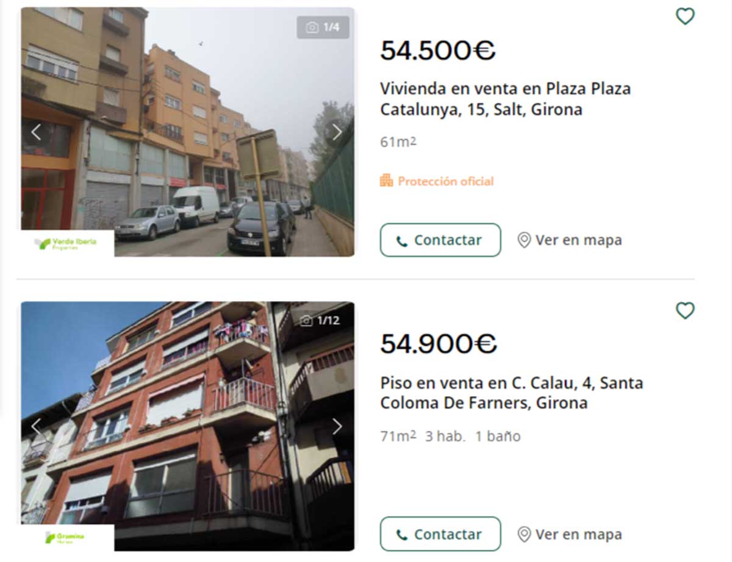The image size is (732, 562).
Task: Show next photo of Salt listing
Action: click(x=336, y=131)
